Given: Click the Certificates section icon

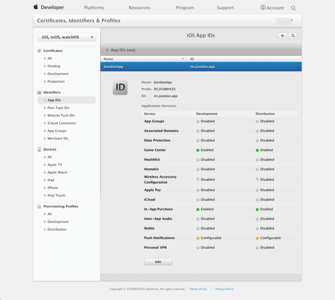Looking at the screenshot, I should 39,51.
